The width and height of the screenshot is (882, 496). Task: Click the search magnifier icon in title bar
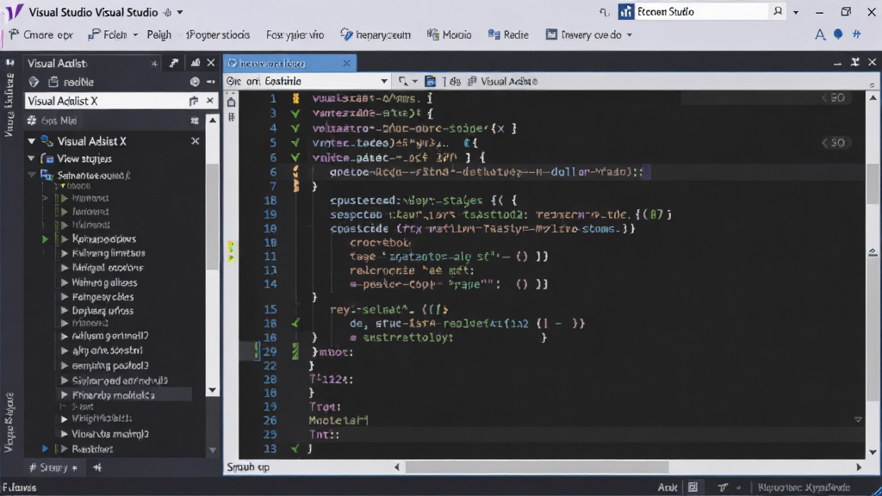click(x=778, y=11)
